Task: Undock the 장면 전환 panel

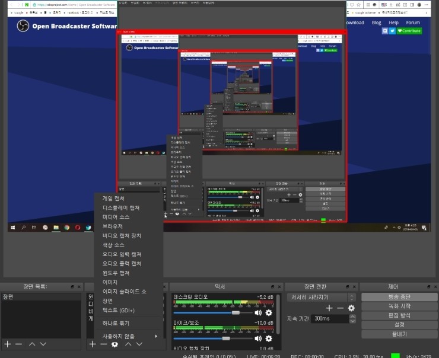Action: click(x=348, y=286)
